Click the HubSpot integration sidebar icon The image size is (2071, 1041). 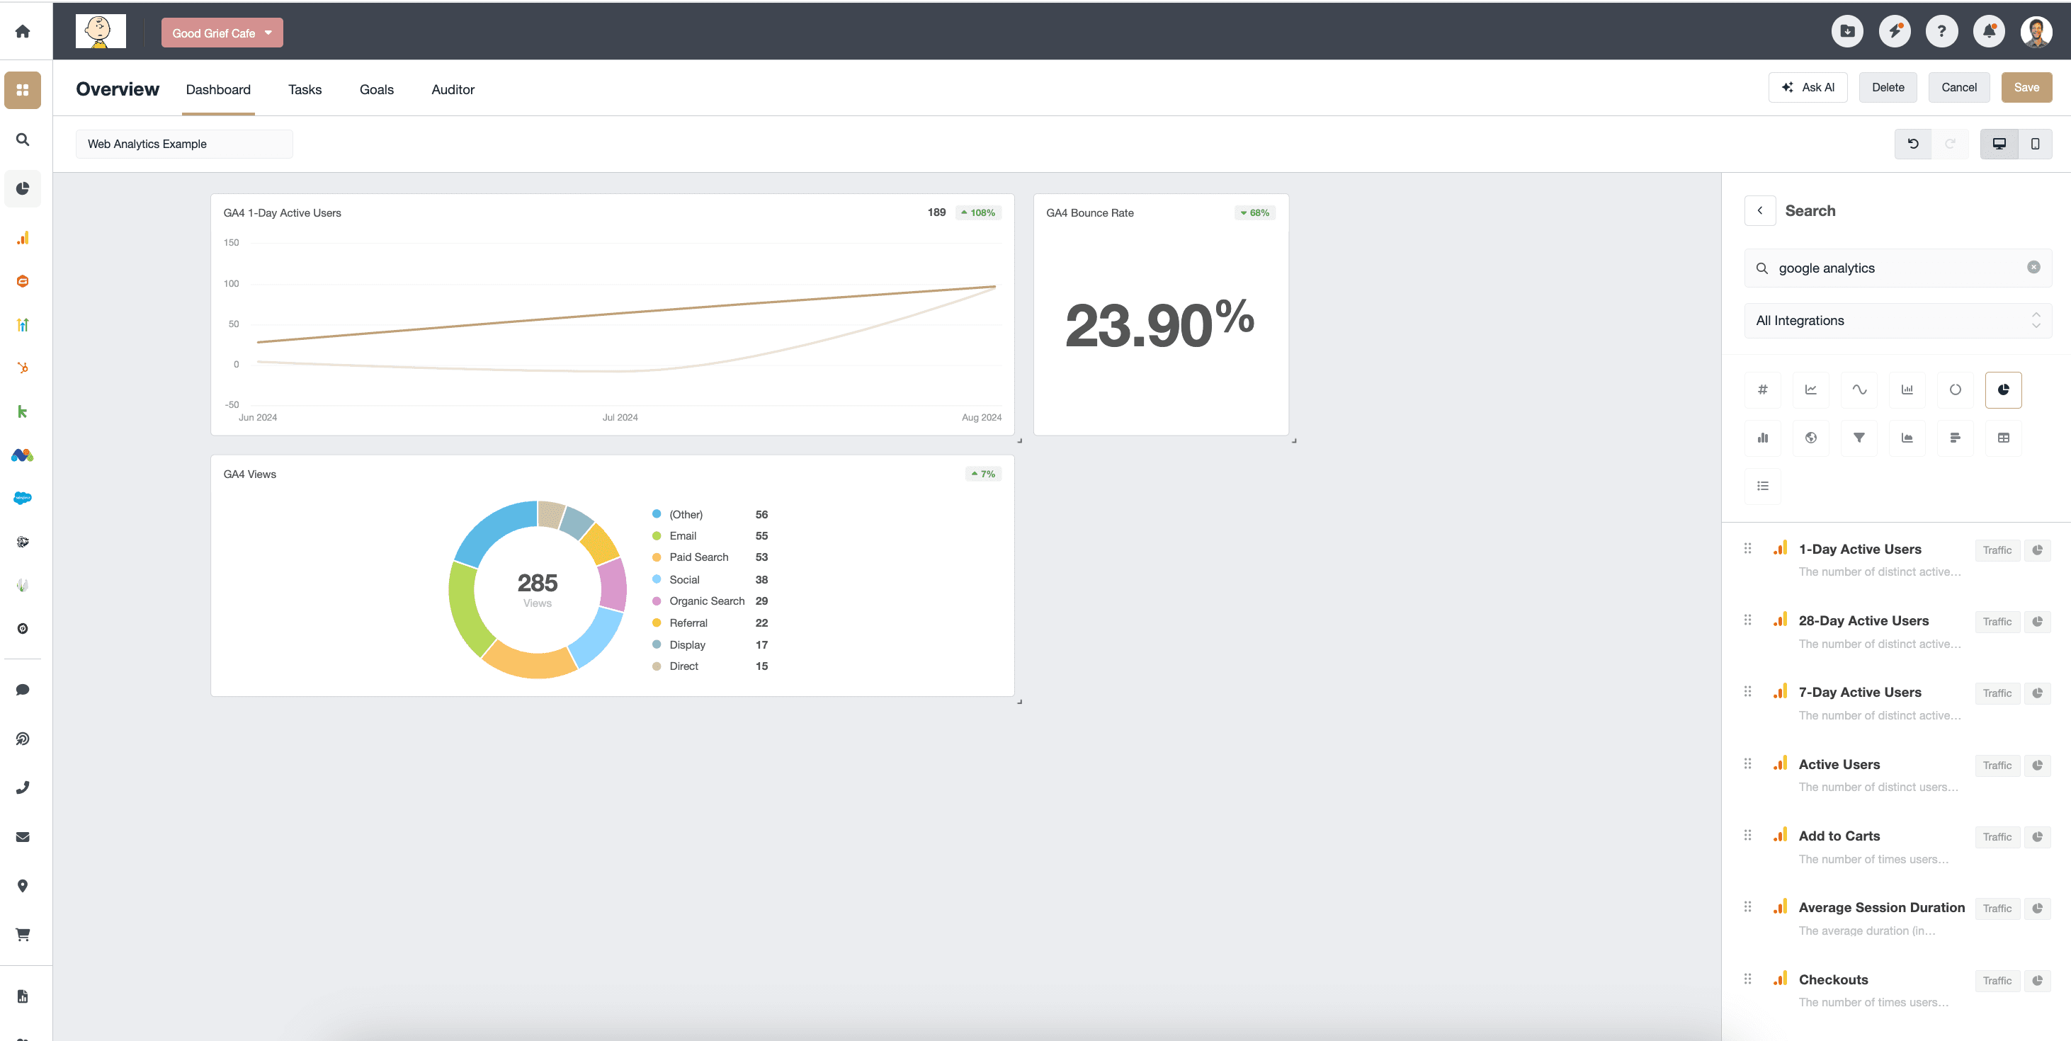pyautogui.click(x=23, y=368)
